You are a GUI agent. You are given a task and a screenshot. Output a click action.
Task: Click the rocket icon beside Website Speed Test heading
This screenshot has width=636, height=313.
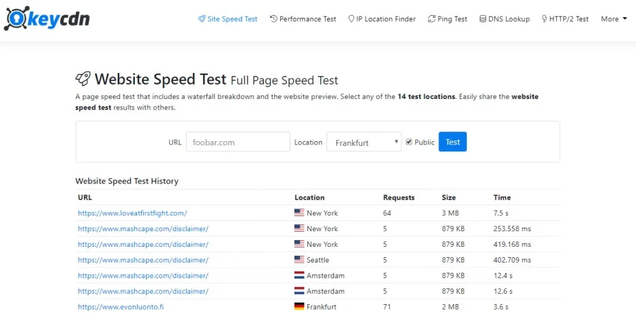[x=83, y=78]
